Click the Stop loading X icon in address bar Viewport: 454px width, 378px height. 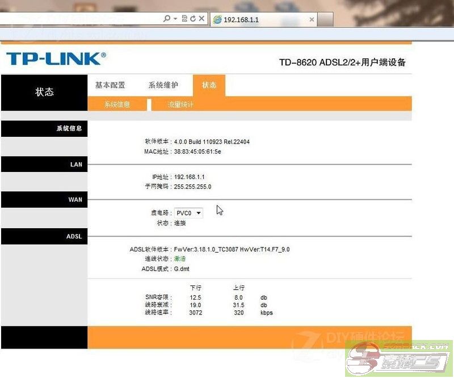201,19
